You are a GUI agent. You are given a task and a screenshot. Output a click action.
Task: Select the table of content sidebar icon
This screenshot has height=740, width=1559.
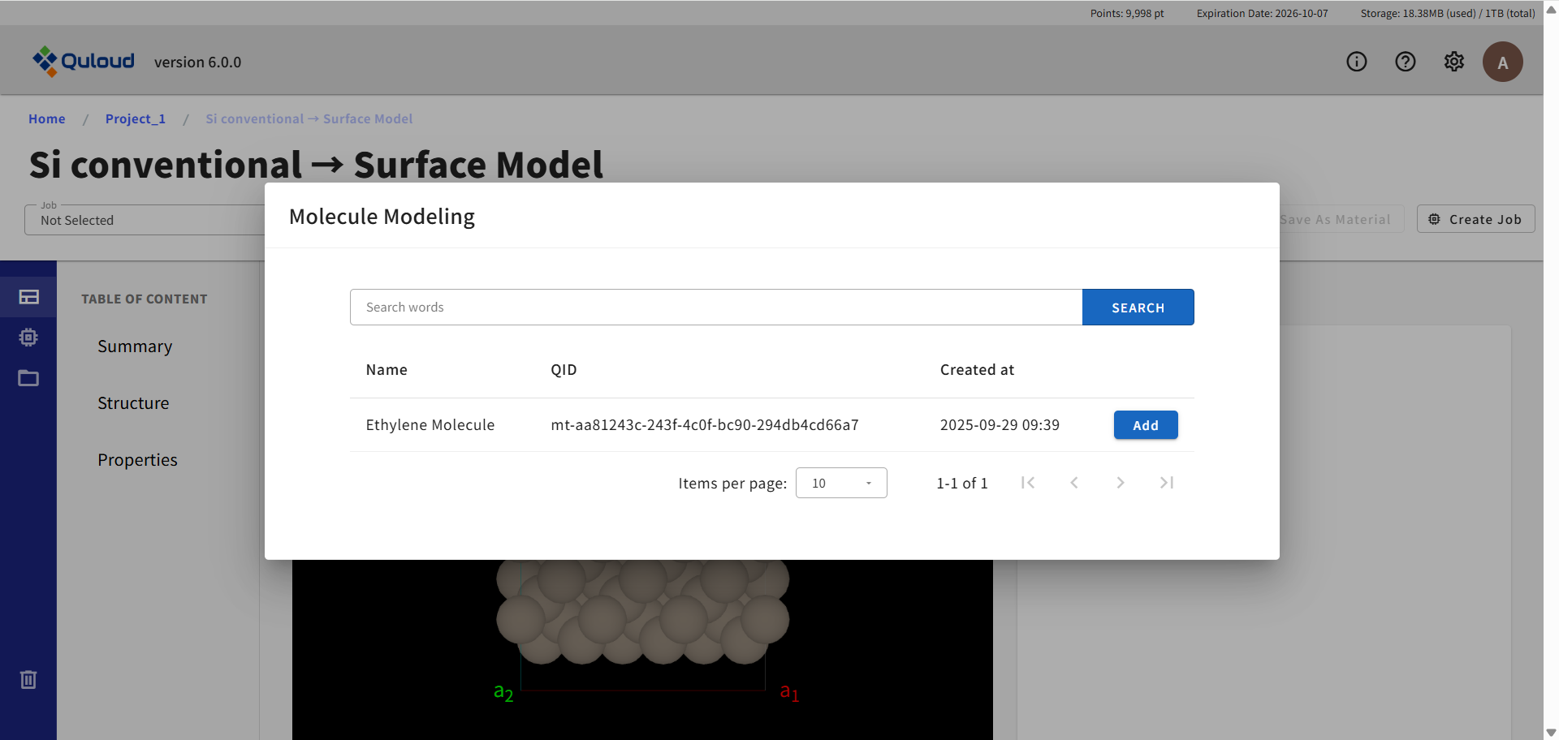pos(28,297)
